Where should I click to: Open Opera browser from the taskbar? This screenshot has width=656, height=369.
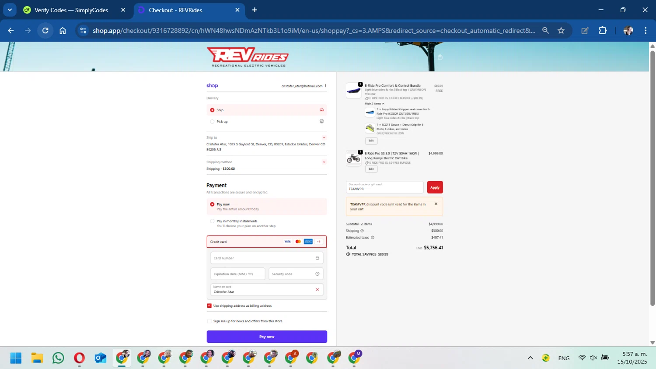pos(79,358)
